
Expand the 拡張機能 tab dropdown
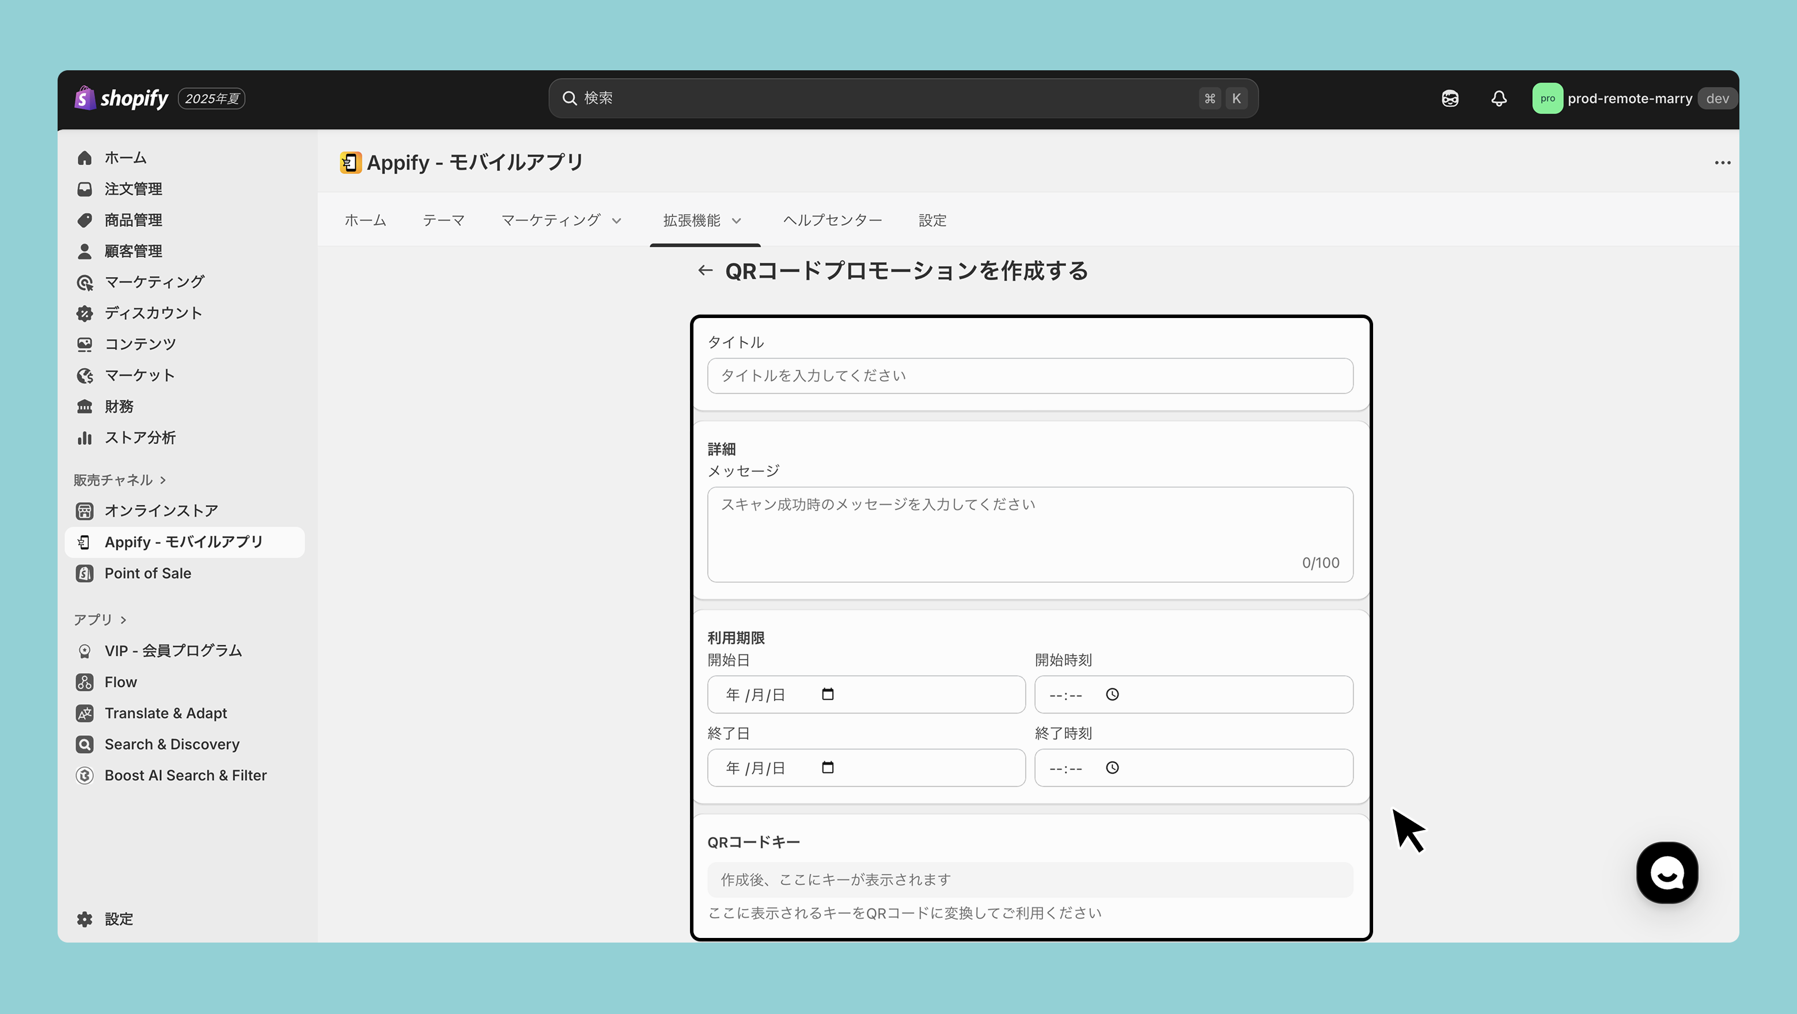point(702,221)
